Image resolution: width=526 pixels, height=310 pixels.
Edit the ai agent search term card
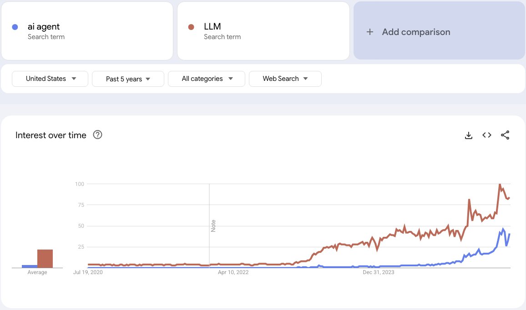[87, 31]
